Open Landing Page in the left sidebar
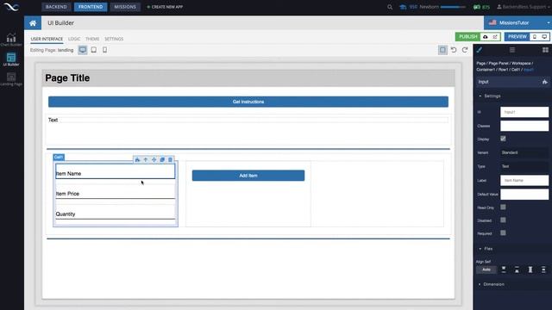 (11, 79)
